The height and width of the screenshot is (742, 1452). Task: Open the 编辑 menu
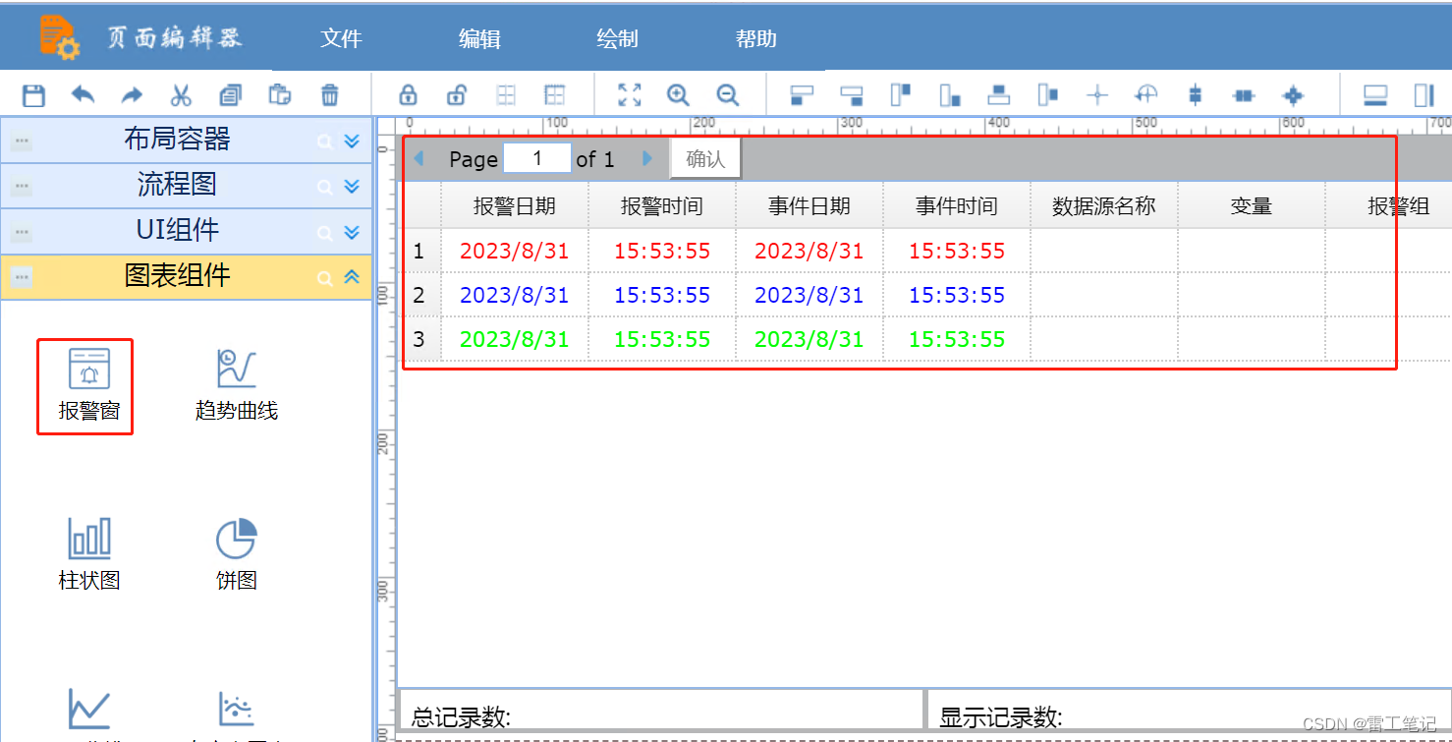tap(479, 38)
